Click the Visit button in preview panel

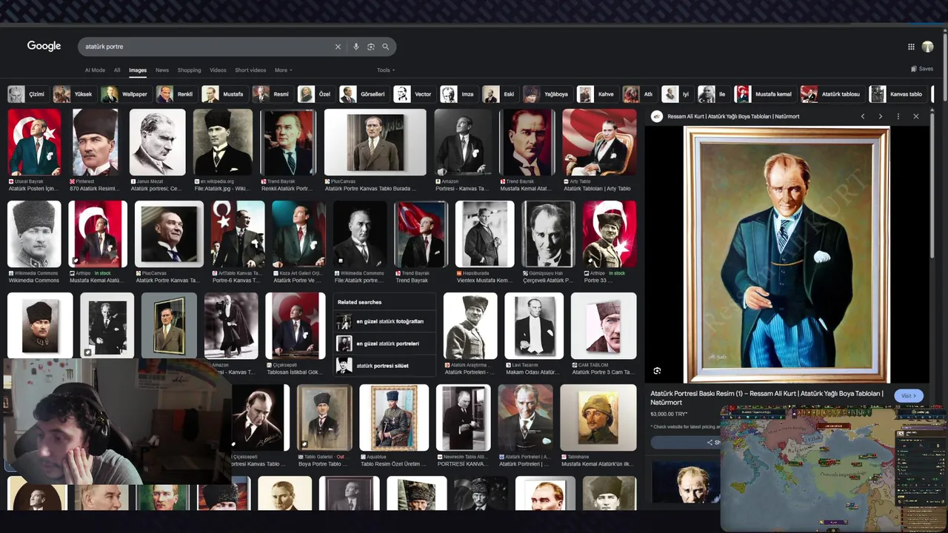[909, 396]
